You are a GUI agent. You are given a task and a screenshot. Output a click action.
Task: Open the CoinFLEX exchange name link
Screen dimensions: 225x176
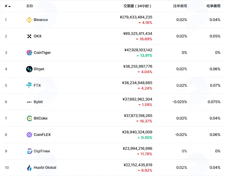42,135
